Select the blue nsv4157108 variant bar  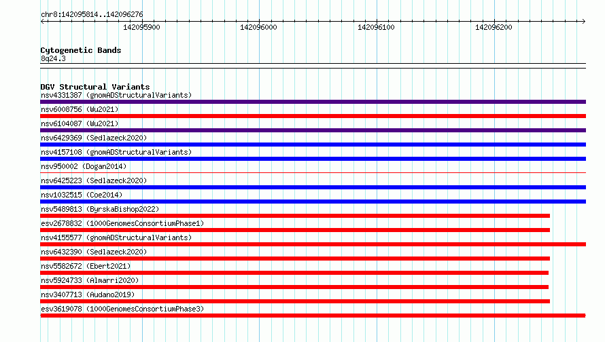pos(313,159)
